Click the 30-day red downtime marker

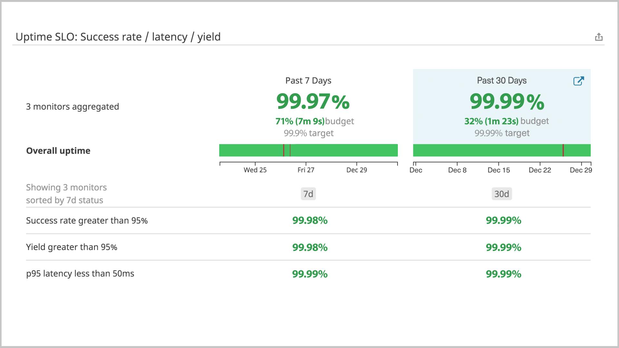[563, 150]
